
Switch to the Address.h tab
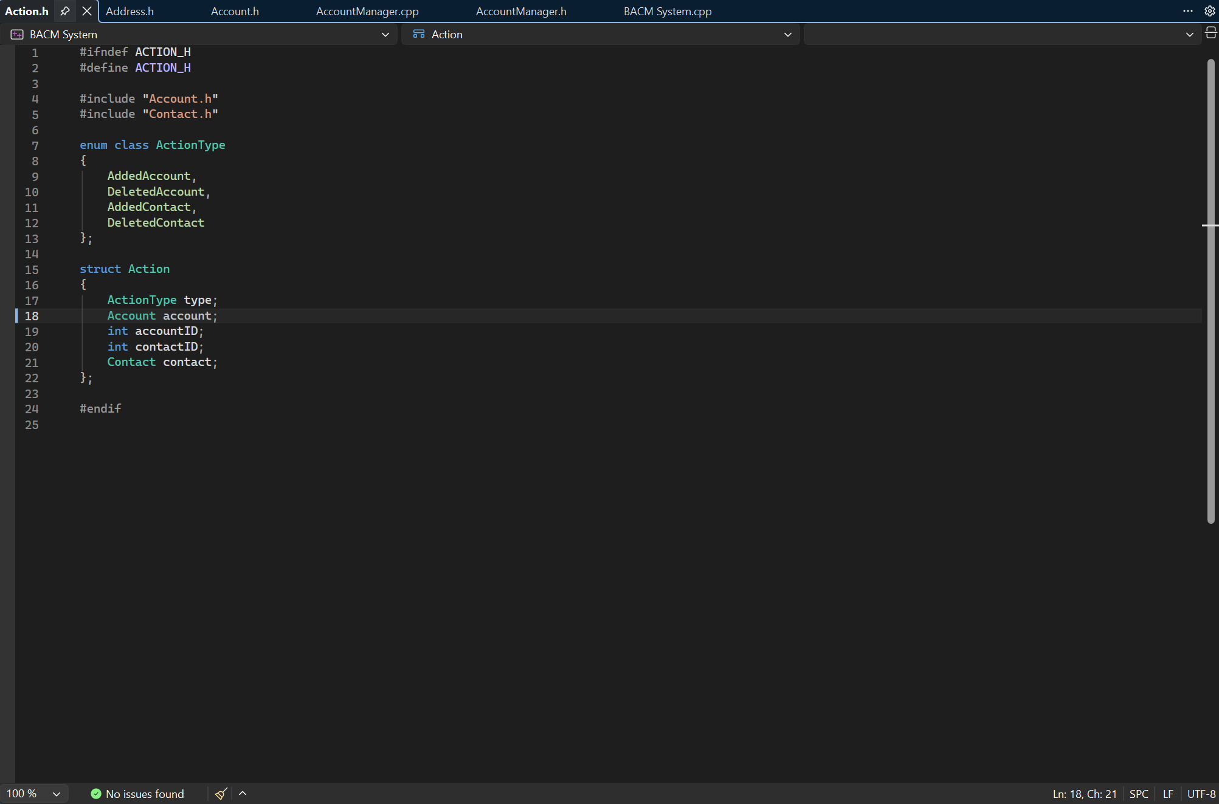[x=129, y=11]
